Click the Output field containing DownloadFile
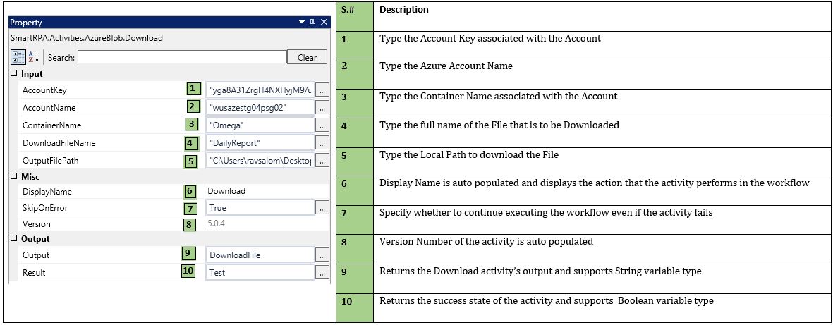Viewport: 833px width, 325px height. pos(259,255)
